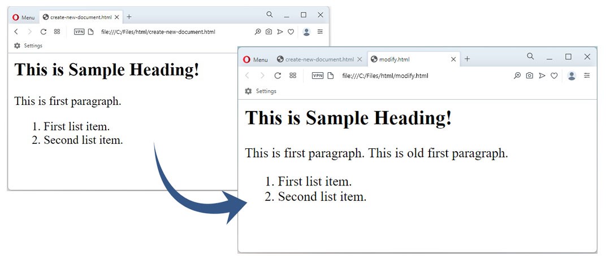Screen dimensions: 606x256
Task: Open a new tab in the front window
Action: tap(467, 59)
